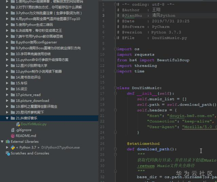Click the base_dir assignment on line 32
The image size is (217, 182).
click(x=177, y=177)
